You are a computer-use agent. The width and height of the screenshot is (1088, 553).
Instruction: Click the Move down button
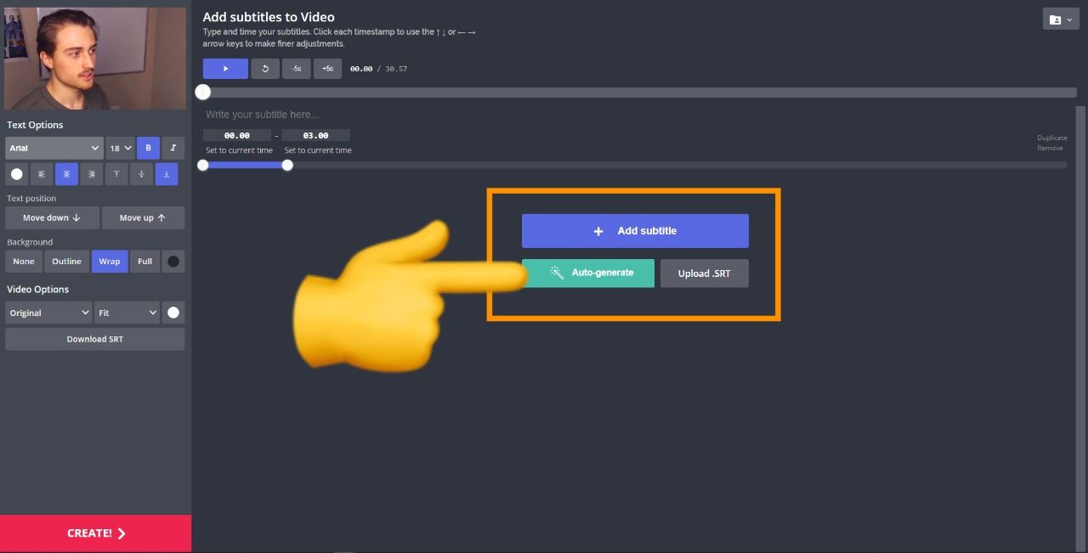click(x=52, y=217)
